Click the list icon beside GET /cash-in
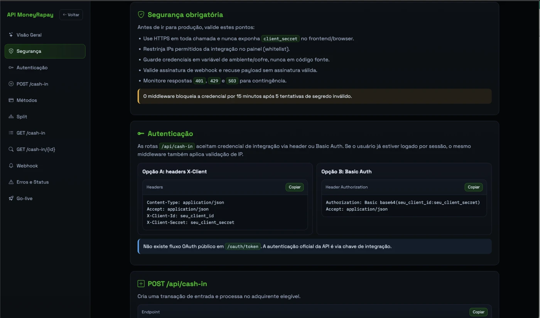Screen dimensions: 540x318 (11, 133)
